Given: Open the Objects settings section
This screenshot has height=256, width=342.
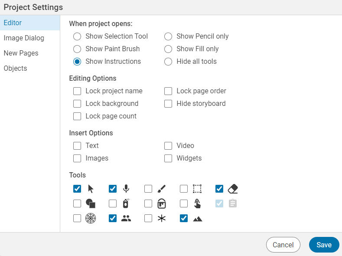Looking at the screenshot, I should pyautogui.click(x=16, y=69).
